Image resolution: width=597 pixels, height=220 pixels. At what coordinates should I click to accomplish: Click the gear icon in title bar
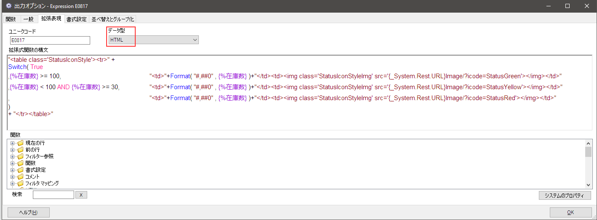[8, 6]
